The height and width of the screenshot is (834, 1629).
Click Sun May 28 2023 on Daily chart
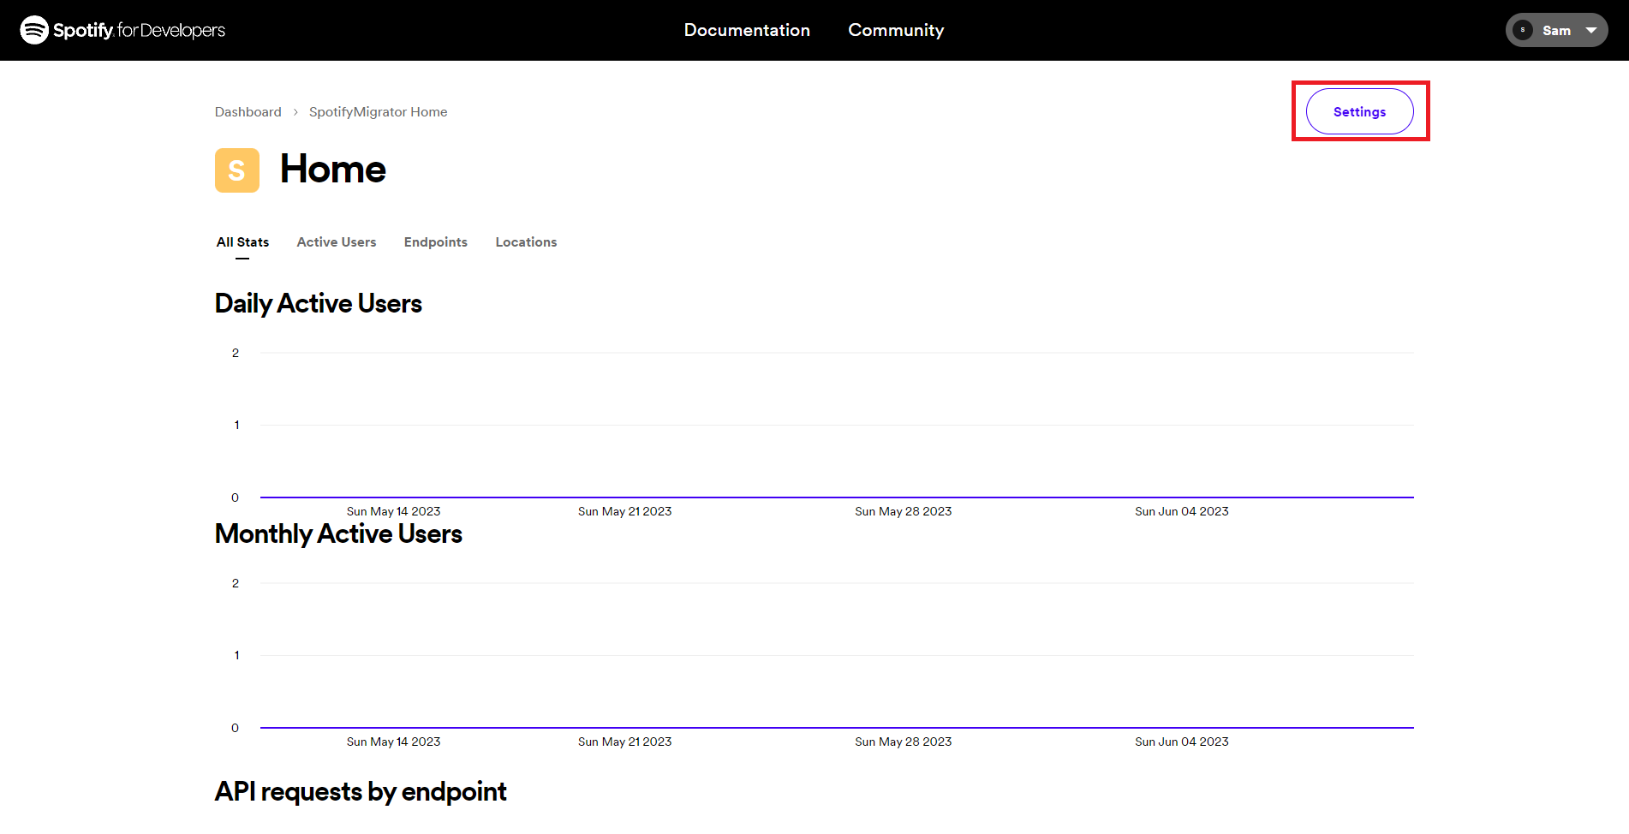pos(903,511)
